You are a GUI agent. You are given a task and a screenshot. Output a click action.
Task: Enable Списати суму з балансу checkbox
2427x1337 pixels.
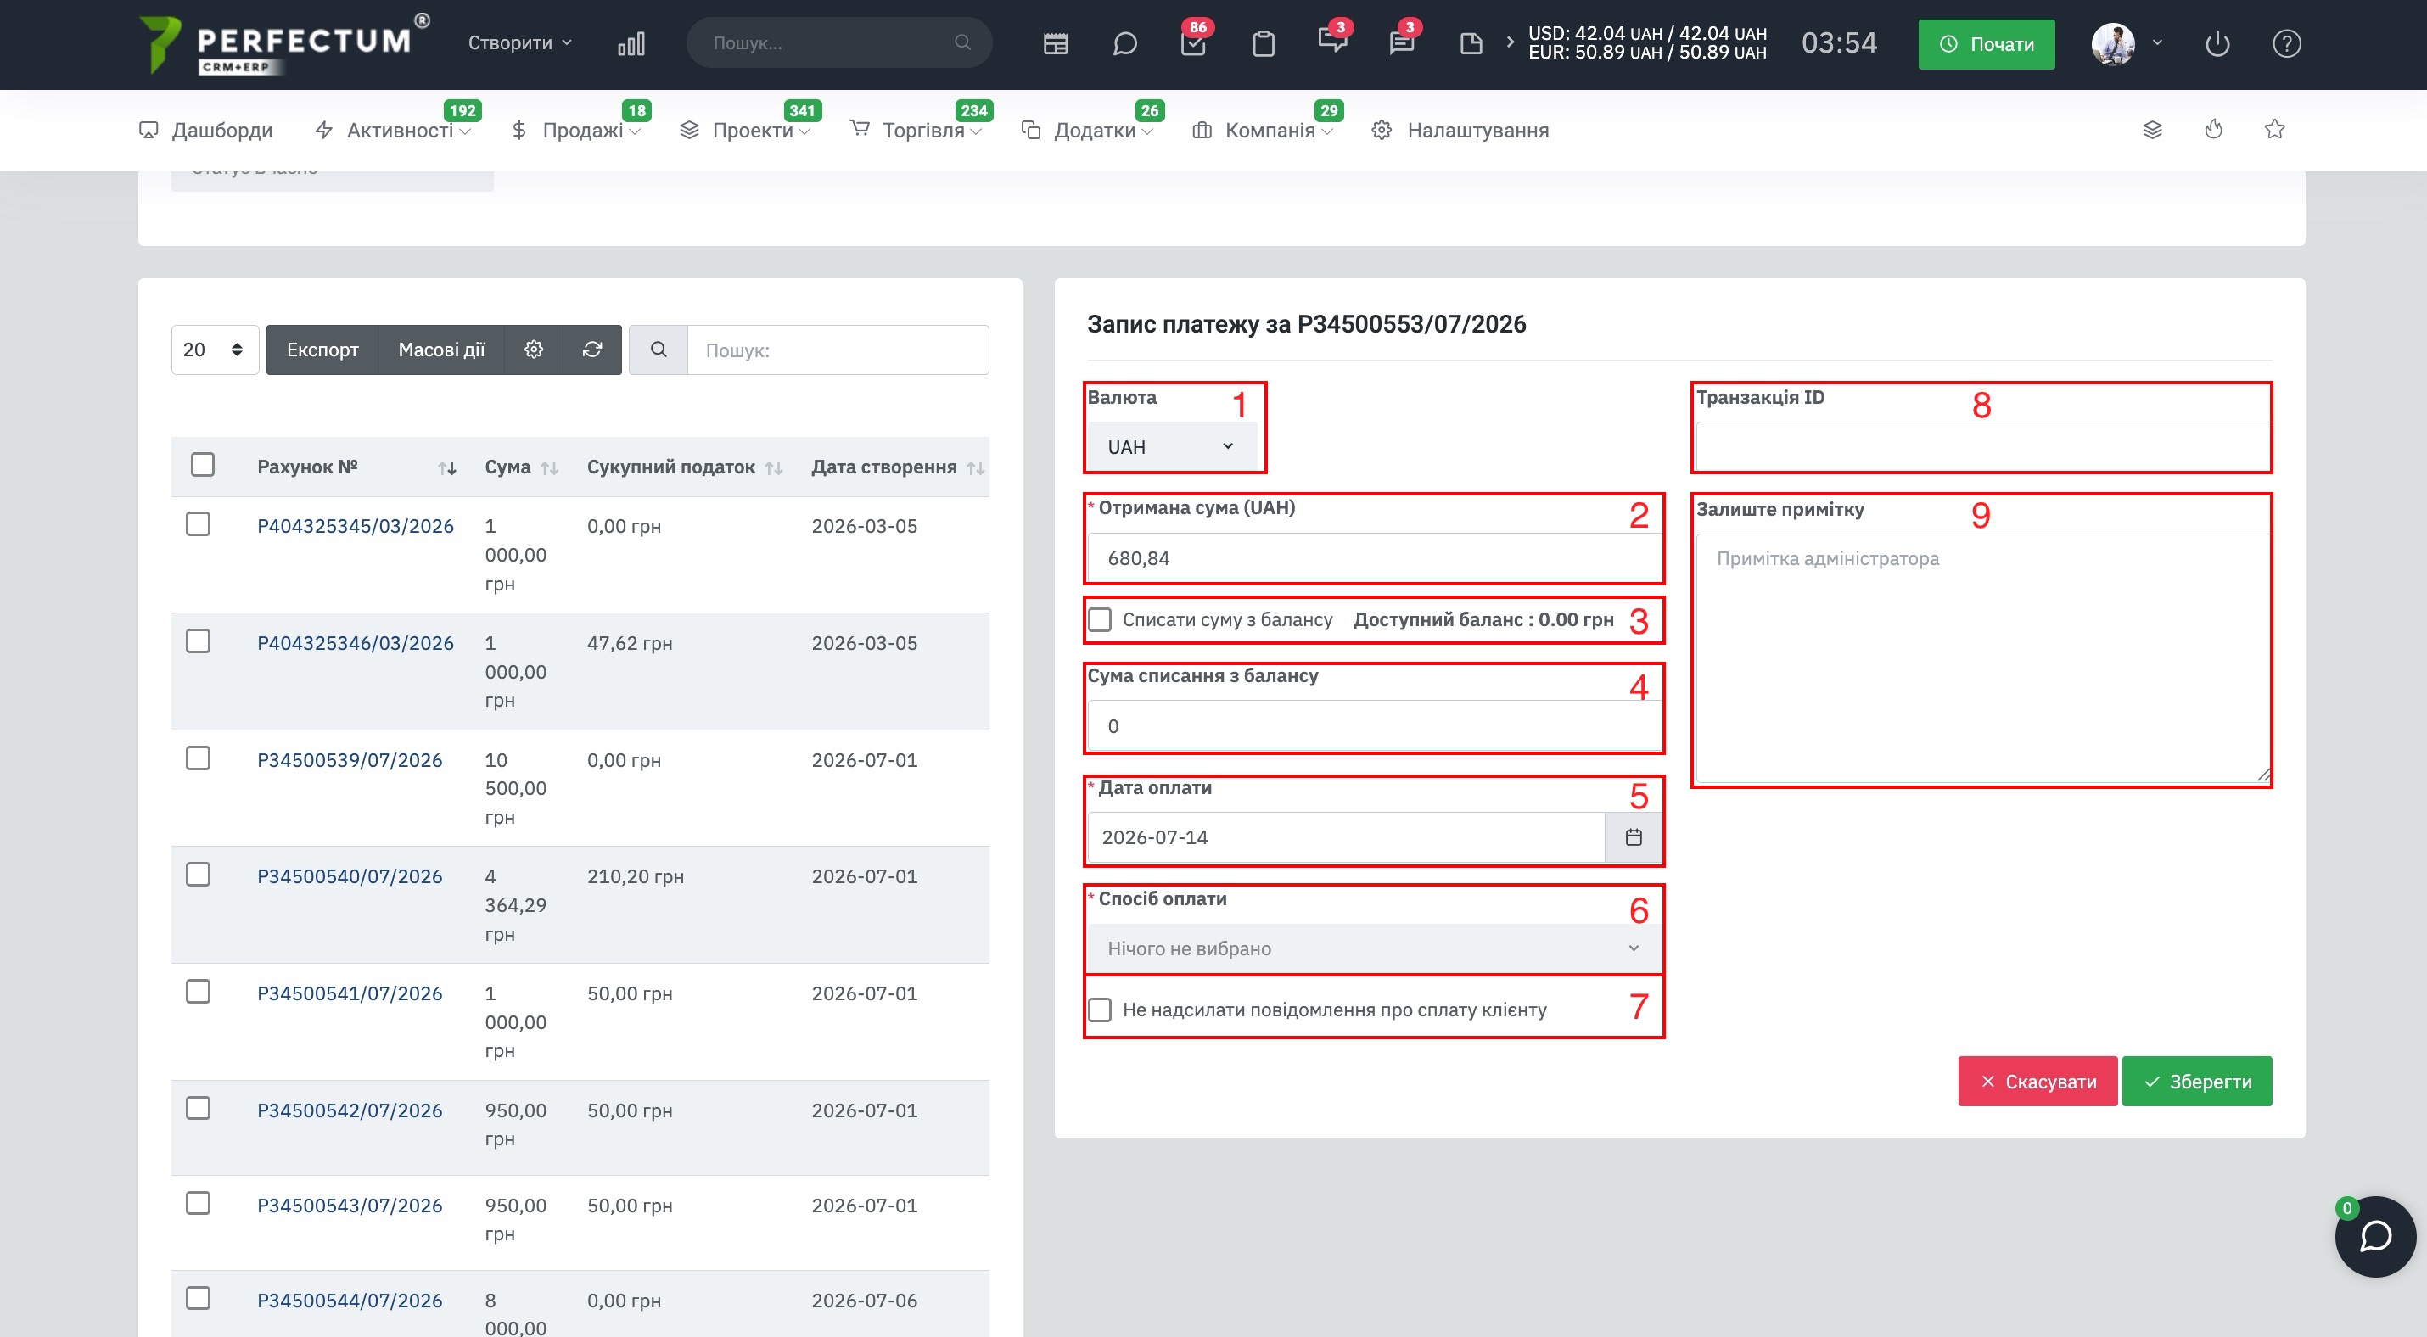(1099, 619)
